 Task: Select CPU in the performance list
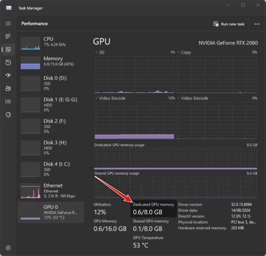pos(51,43)
